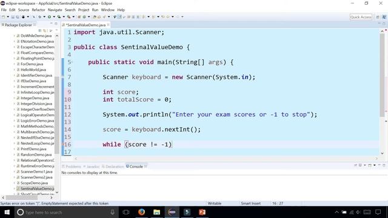Open the Source menu
The width and height of the screenshot is (388, 218).
pyautogui.click(x=24, y=10)
